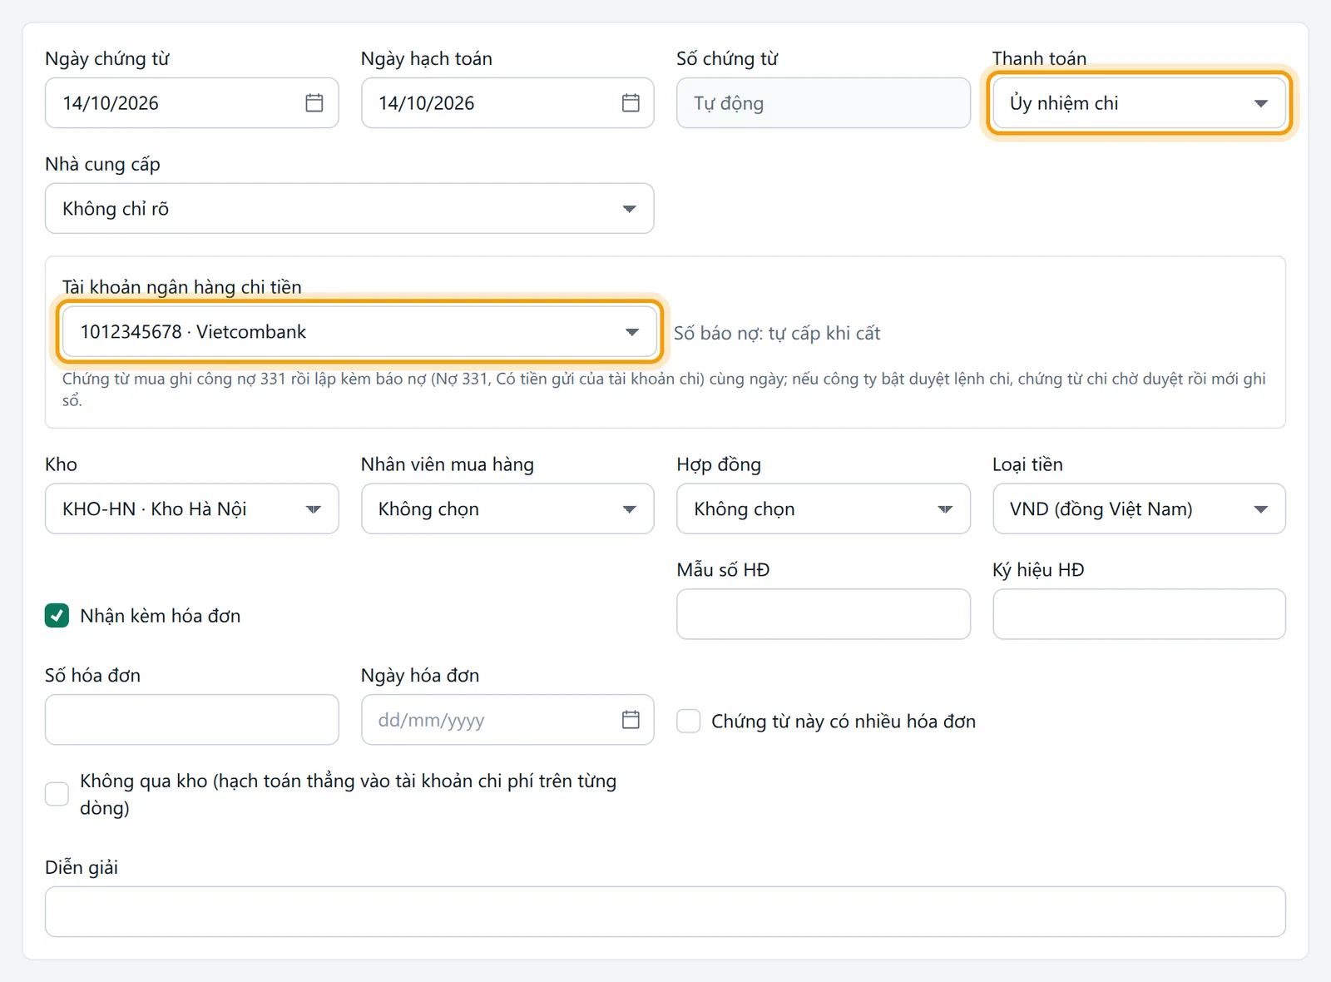1331x982 pixels.
Task: Click the Ngày hạch toán date field
Action: point(507,103)
